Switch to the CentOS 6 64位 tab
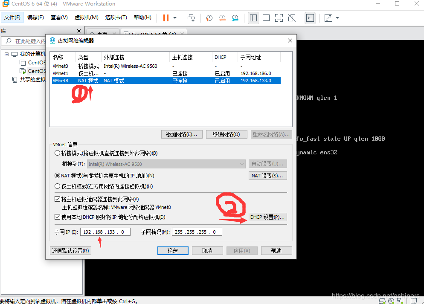The image size is (424, 304). click(154, 32)
